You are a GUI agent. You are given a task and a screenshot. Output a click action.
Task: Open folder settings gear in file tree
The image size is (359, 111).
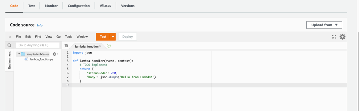(55, 54)
